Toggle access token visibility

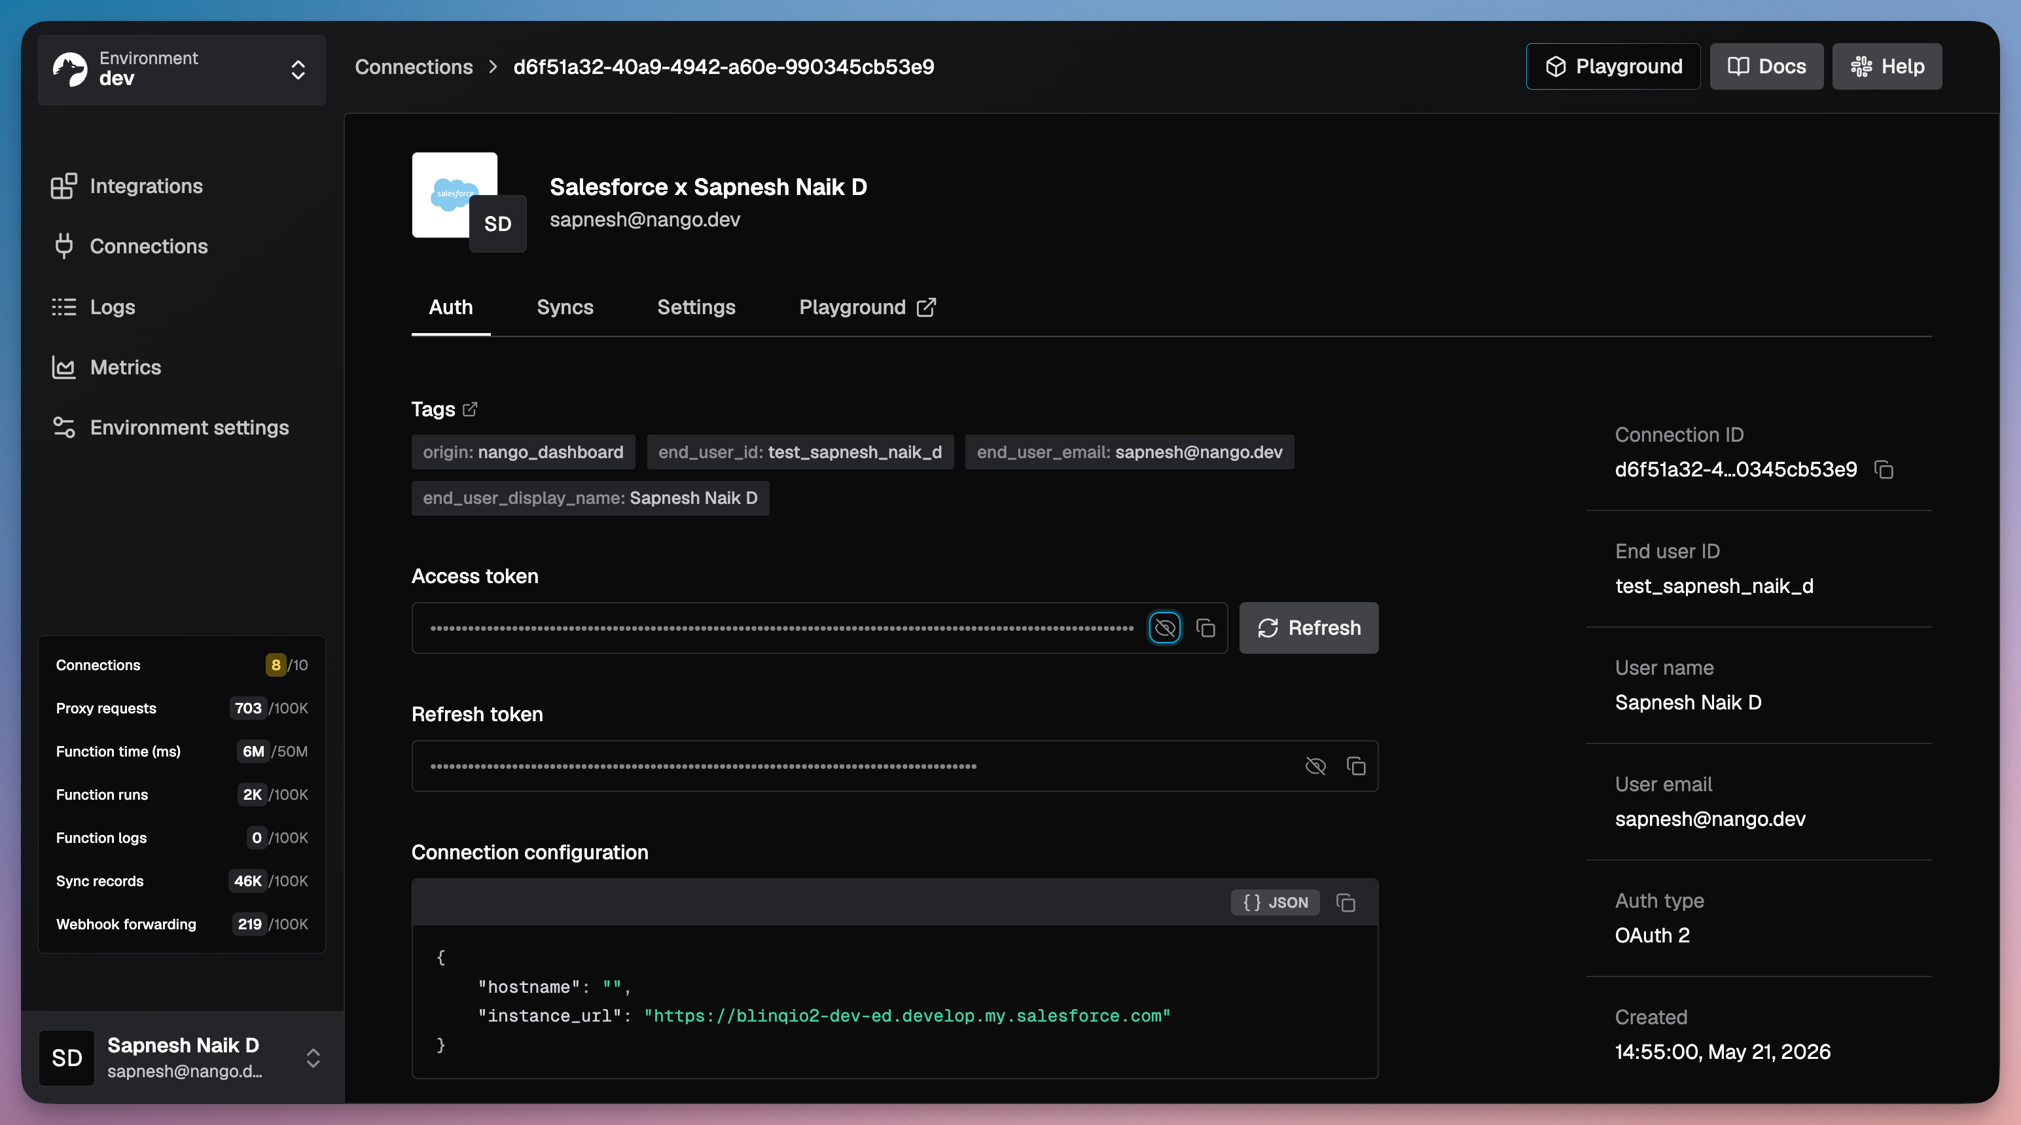point(1165,628)
